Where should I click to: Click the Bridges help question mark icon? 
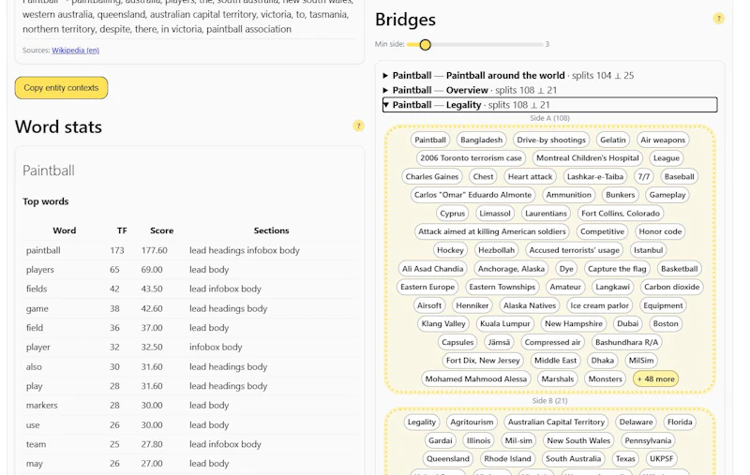pyautogui.click(x=718, y=19)
